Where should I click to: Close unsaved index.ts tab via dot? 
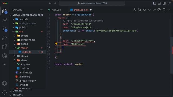(91, 10)
